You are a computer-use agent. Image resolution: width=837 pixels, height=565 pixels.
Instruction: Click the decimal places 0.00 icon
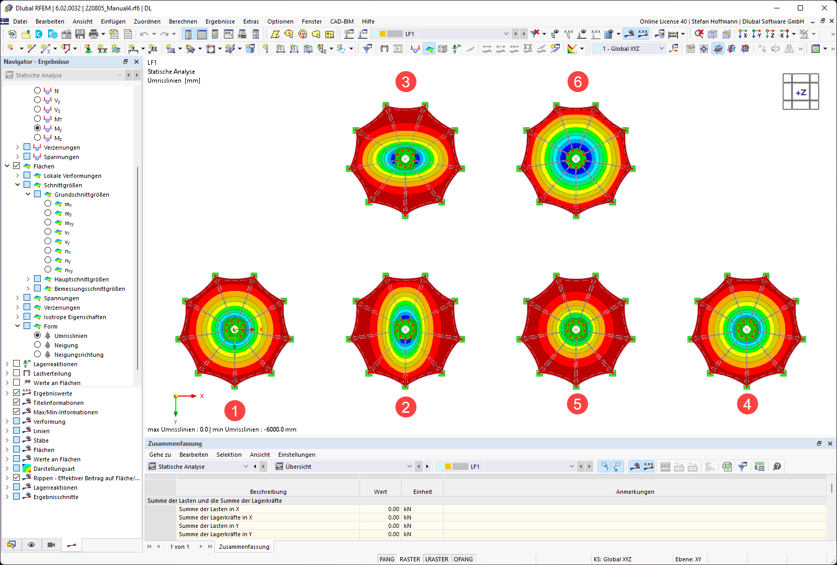[x=760, y=467]
